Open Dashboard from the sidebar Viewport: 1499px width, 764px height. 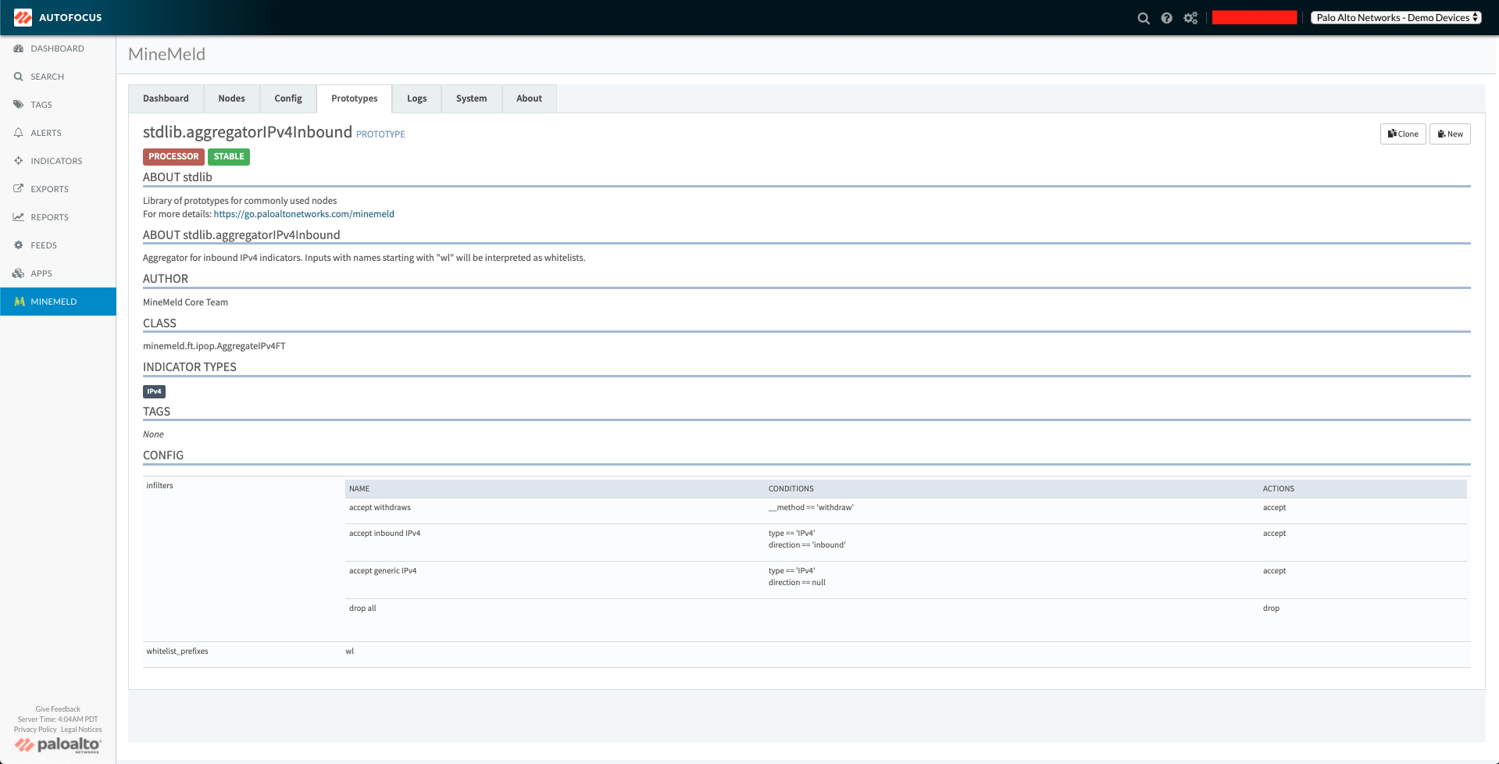point(57,48)
